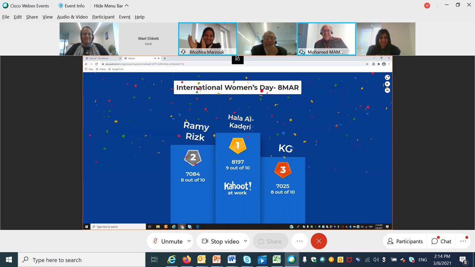Click International Women's Day- 8MAR title
Viewport: 475px width, 267px height.
point(237,87)
